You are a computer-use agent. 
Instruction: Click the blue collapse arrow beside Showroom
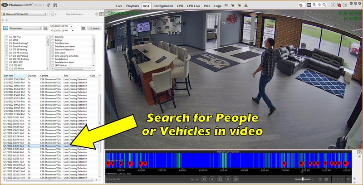[5, 28]
